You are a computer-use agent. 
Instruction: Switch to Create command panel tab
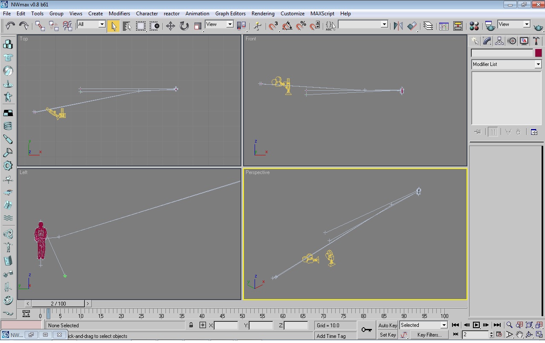coord(475,41)
